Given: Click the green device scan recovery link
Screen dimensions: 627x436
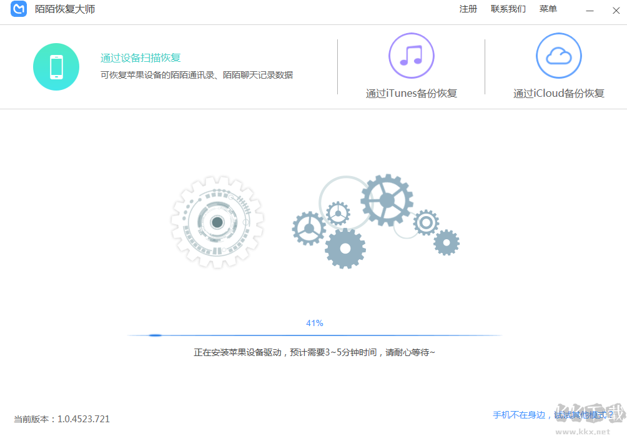Looking at the screenshot, I should pyautogui.click(x=140, y=57).
